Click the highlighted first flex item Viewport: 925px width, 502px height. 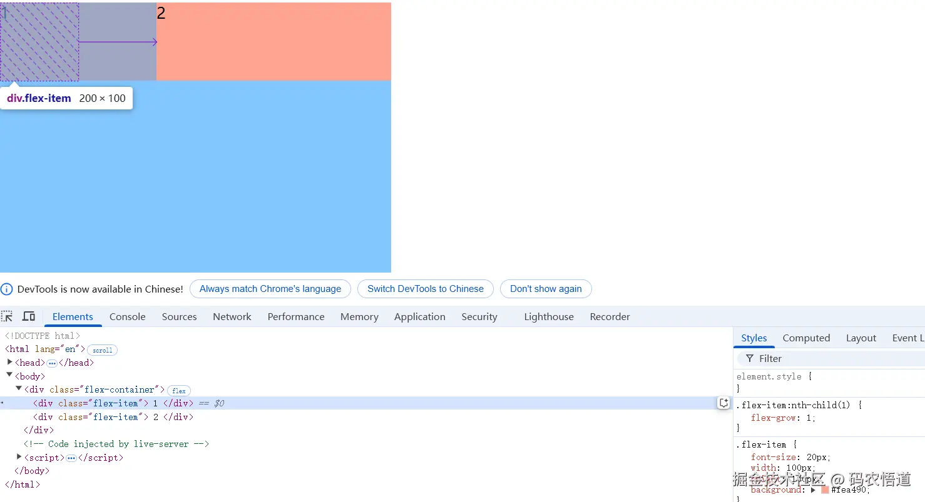78,41
